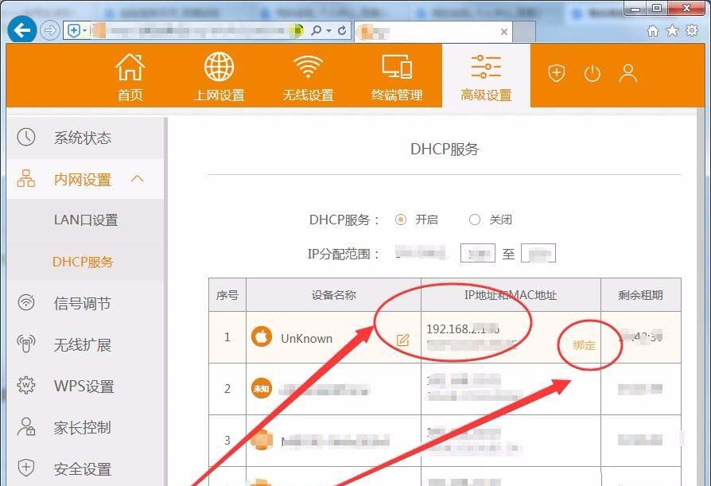This screenshot has height=486, width=711.
Task: Click the power icon in header
Action: tap(592, 73)
